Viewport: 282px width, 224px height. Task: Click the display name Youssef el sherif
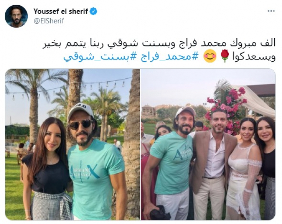click(60, 11)
